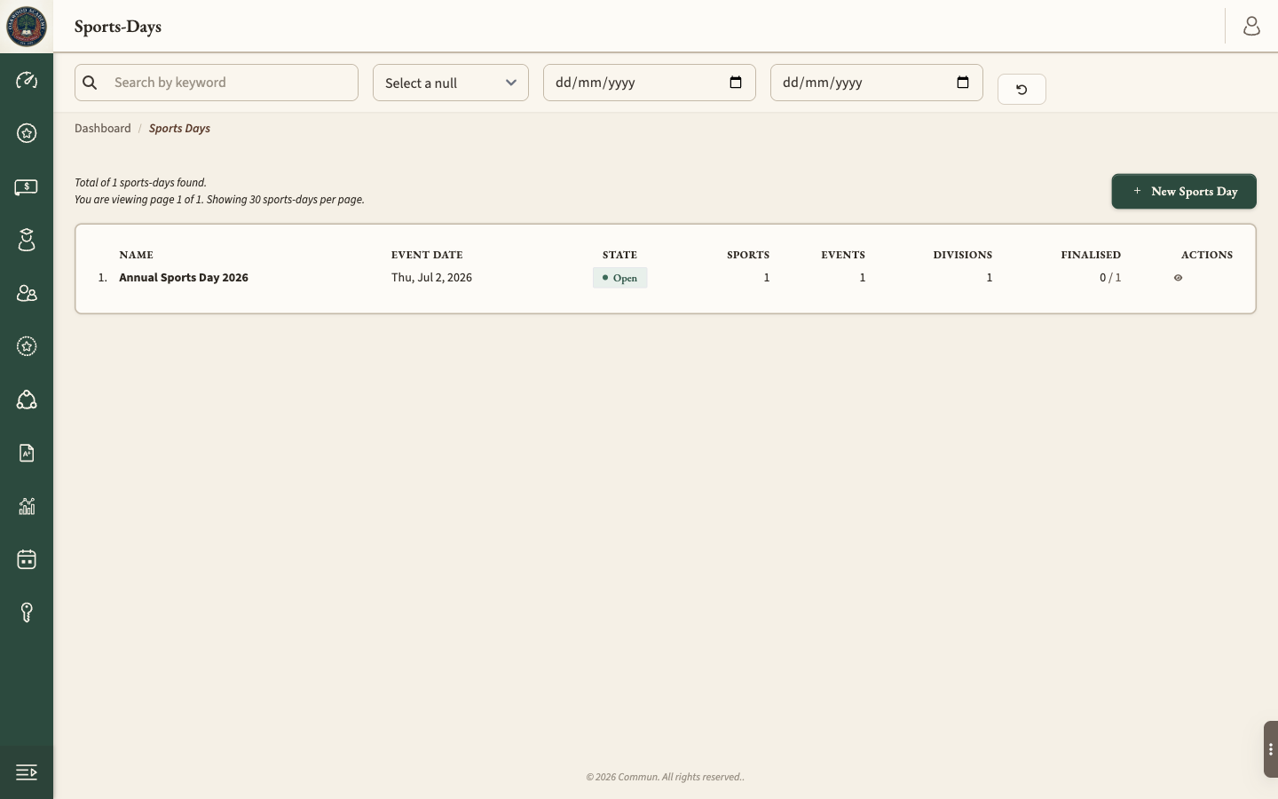Screen dimensions: 1278x799
Task: Click the Search by keyword field
Action: (217, 83)
